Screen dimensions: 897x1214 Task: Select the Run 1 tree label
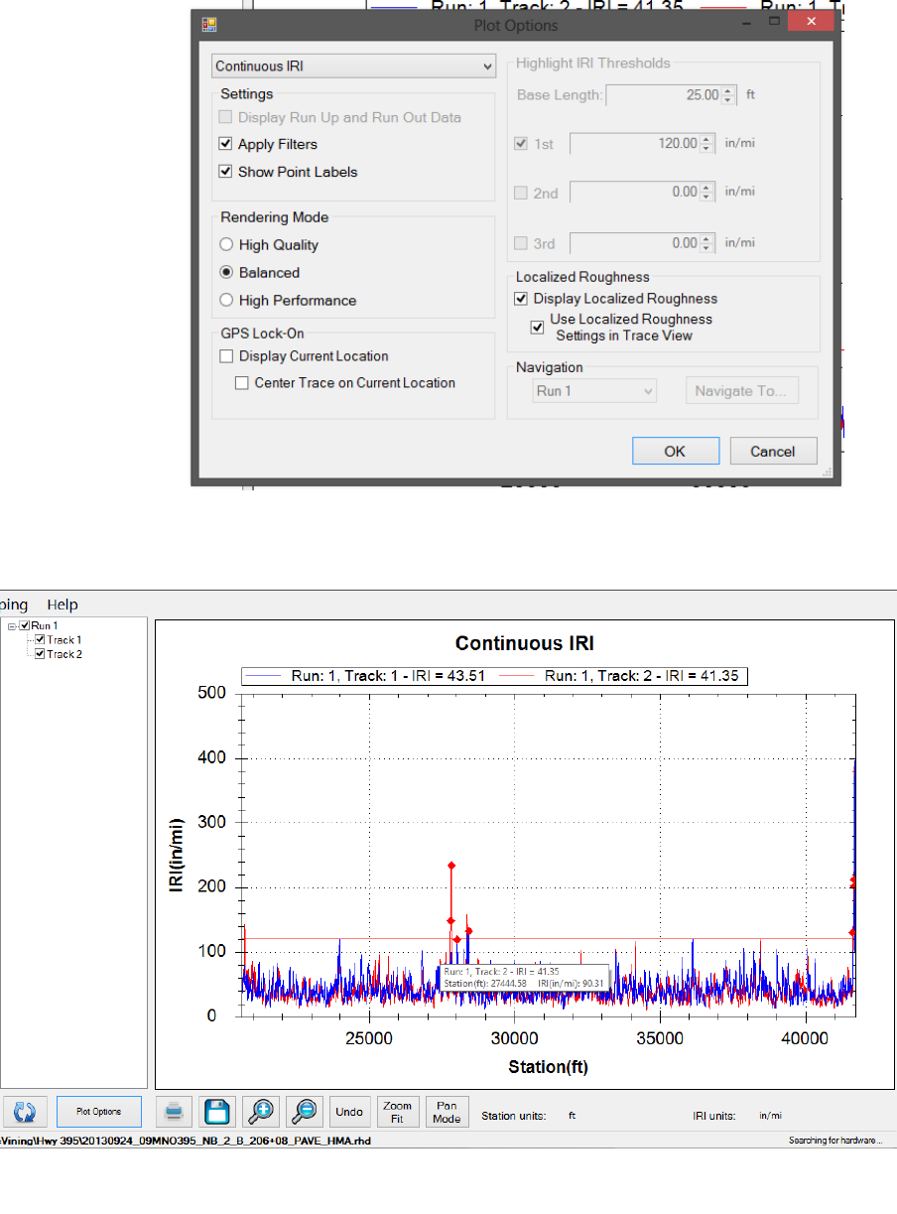click(x=43, y=626)
